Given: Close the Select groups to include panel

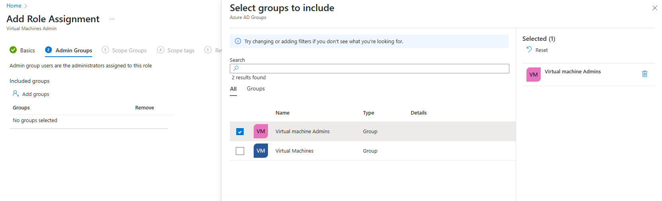Looking at the screenshot, I should (x=654, y=8).
